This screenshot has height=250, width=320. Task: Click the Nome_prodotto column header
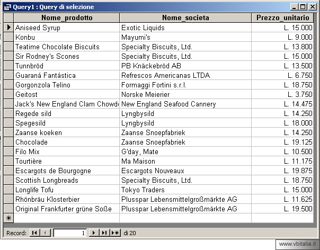point(66,17)
